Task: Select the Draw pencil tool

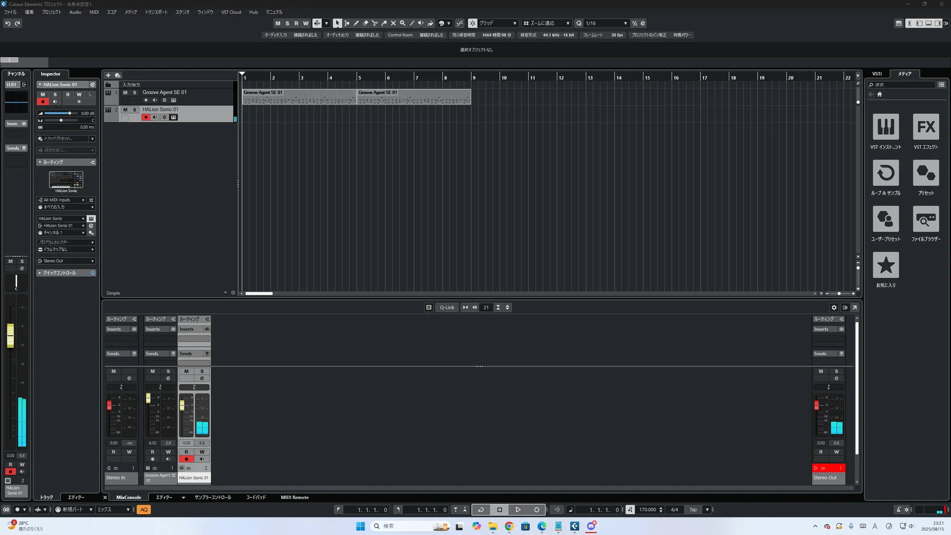Action: pyautogui.click(x=356, y=23)
